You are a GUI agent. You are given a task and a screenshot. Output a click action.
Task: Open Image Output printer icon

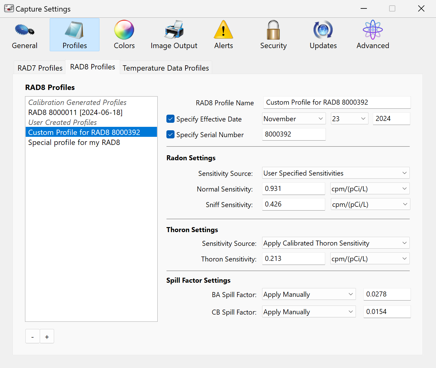point(174,30)
